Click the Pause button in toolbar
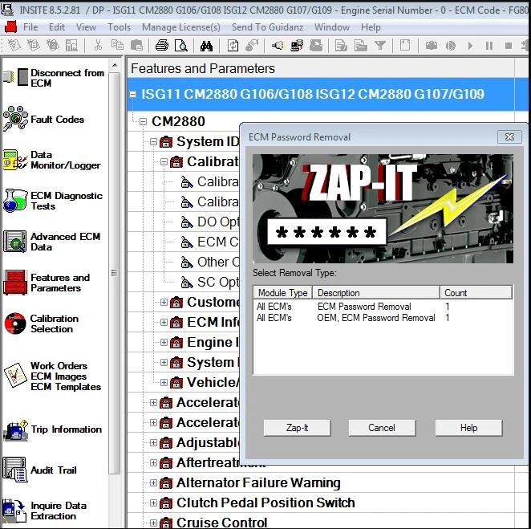 pyautogui.click(x=489, y=46)
